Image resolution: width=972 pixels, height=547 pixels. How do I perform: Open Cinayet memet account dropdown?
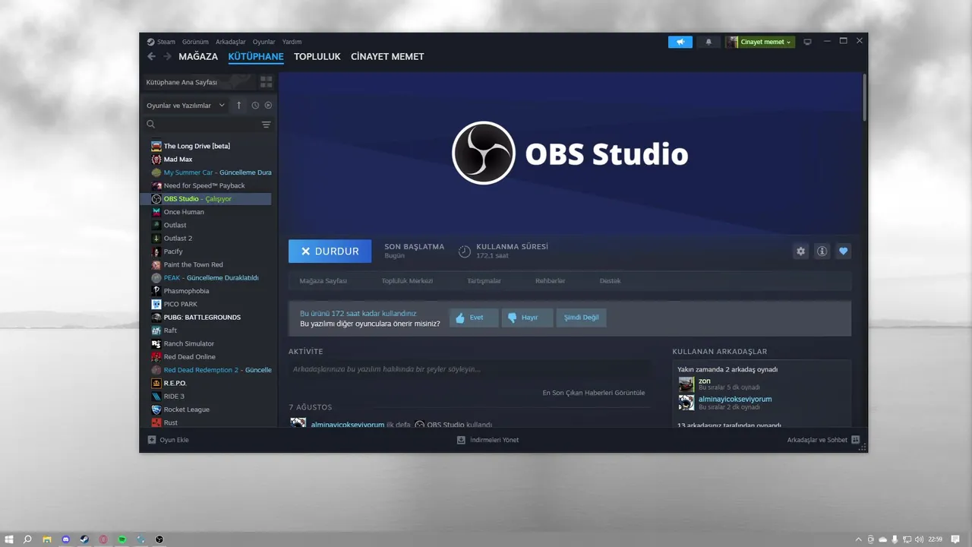coord(759,42)
